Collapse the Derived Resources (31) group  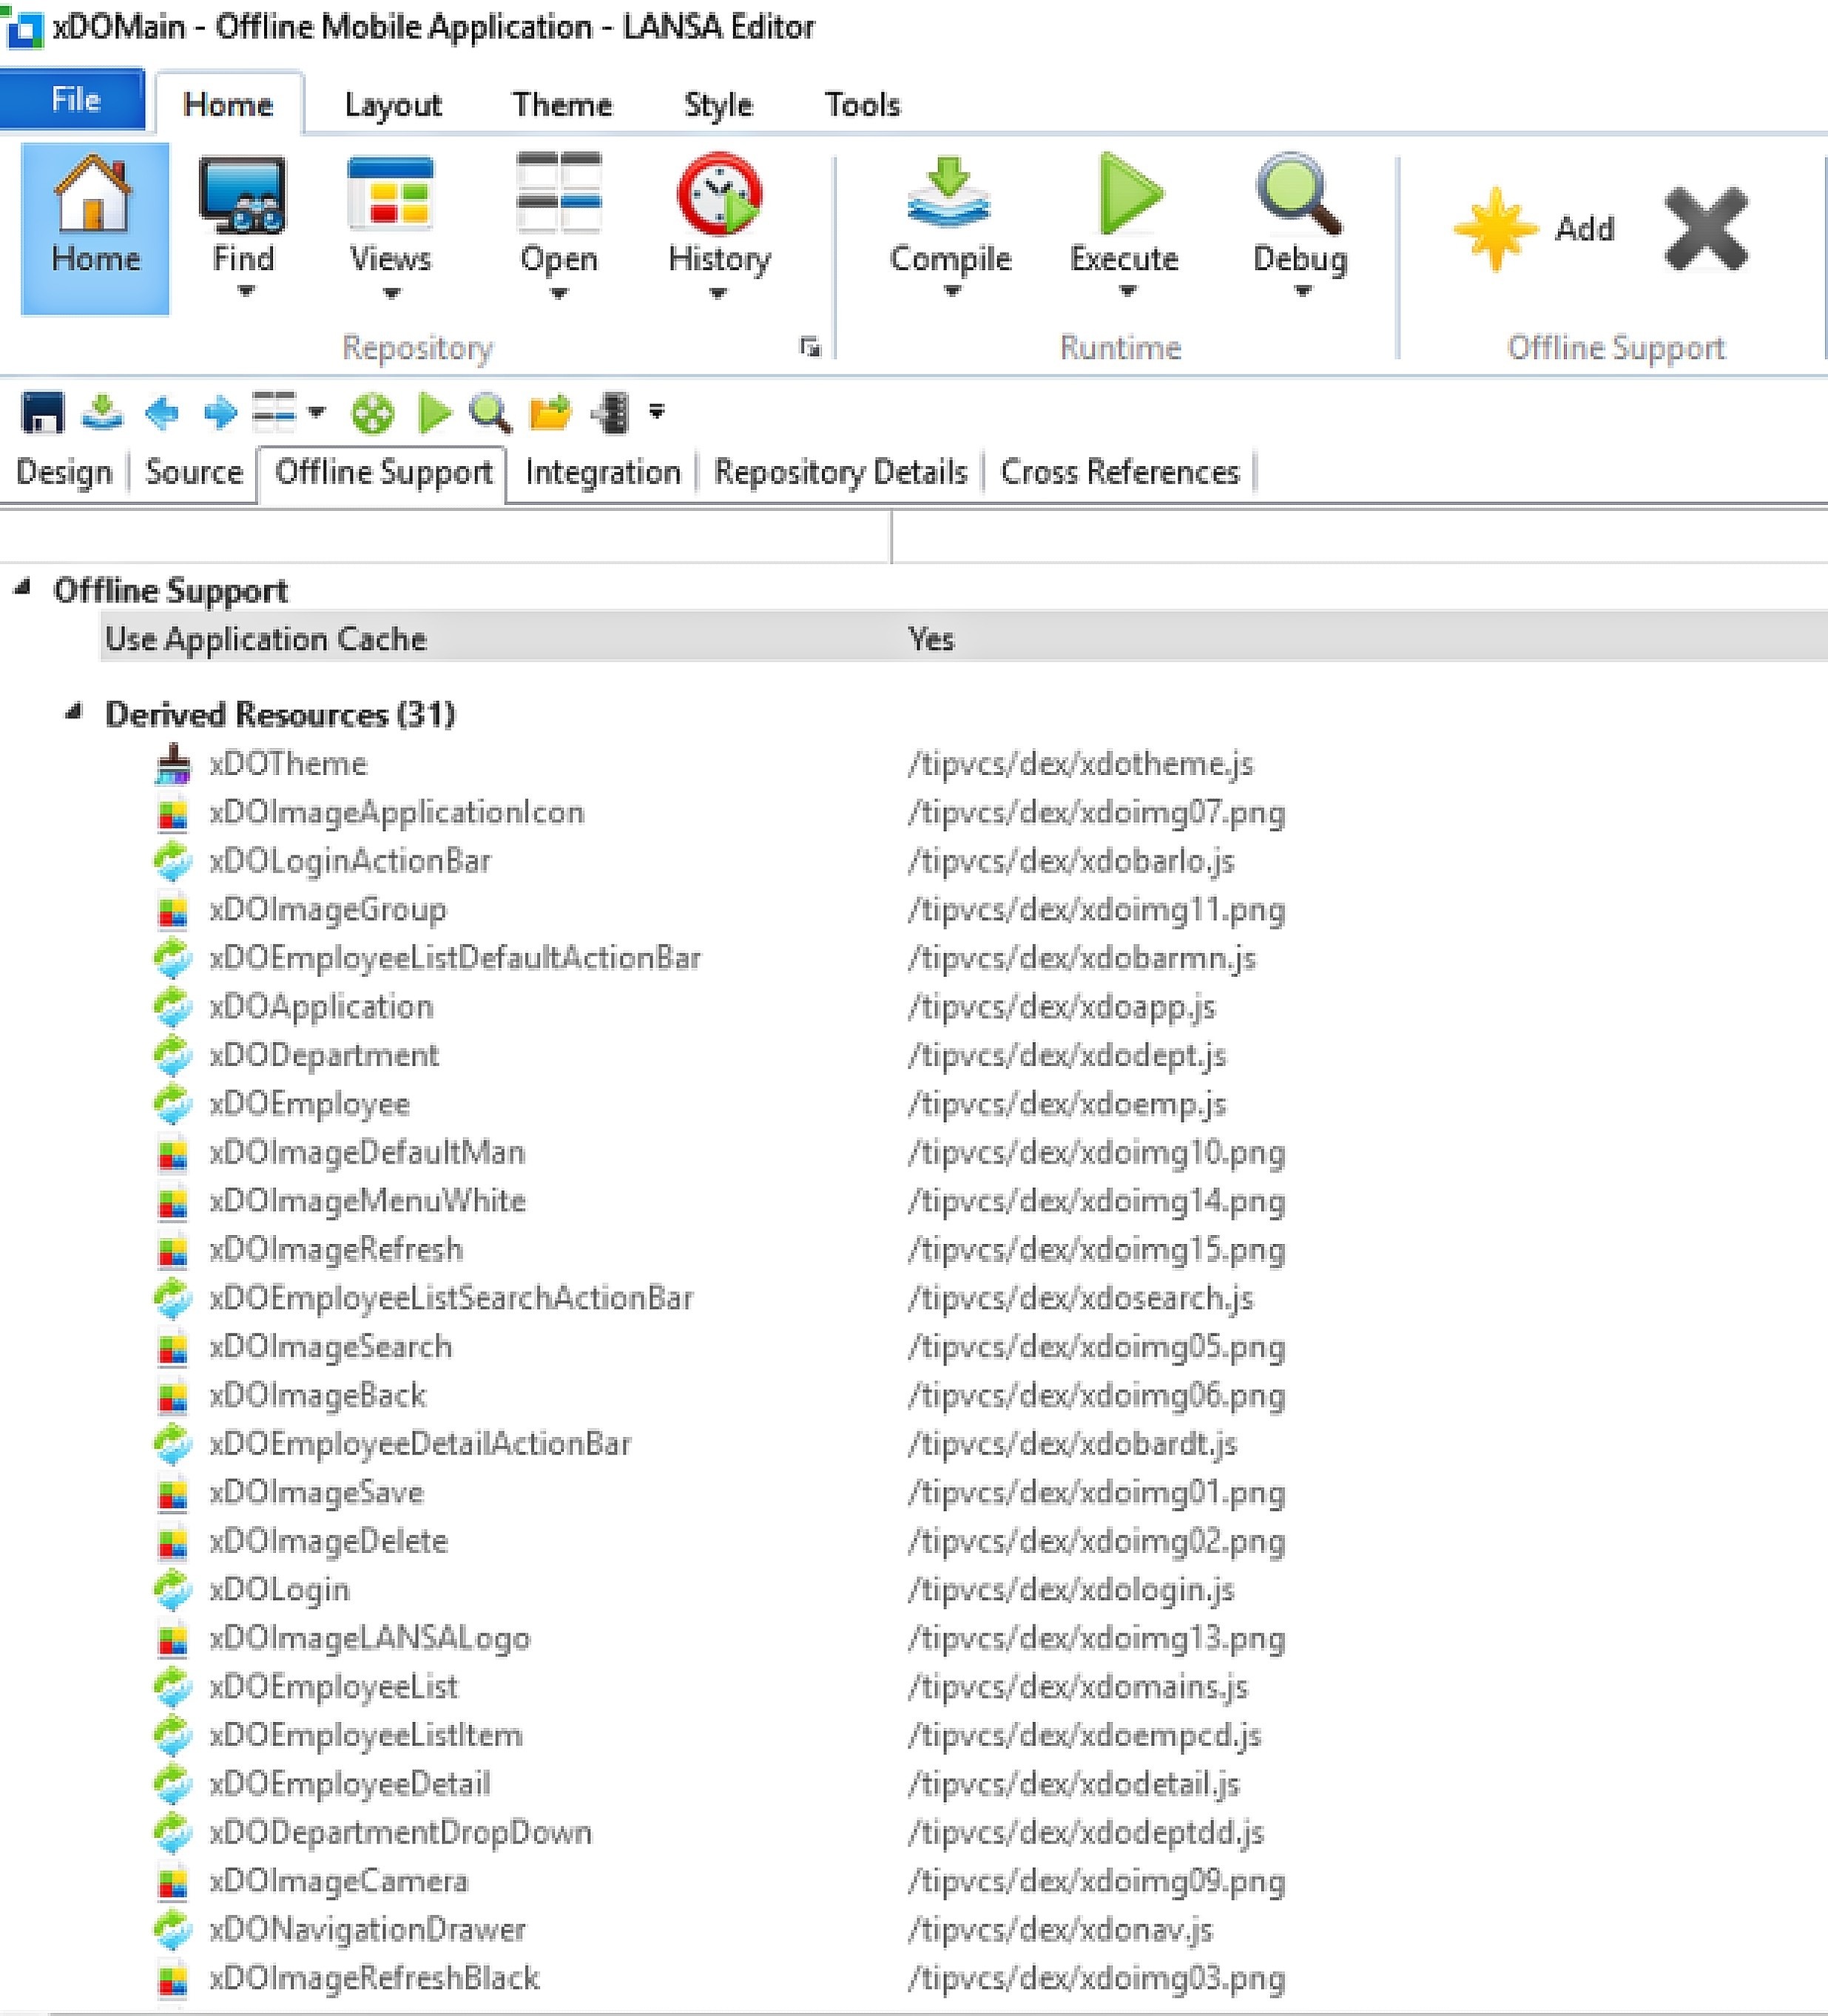tap(73, 712)
